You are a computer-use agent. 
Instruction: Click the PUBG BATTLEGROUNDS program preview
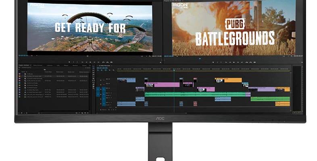coord(234,28)
